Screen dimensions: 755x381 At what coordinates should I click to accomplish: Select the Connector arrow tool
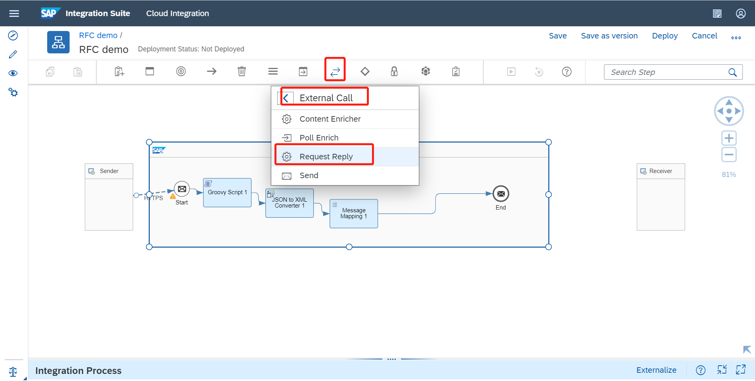coord(212,71)
